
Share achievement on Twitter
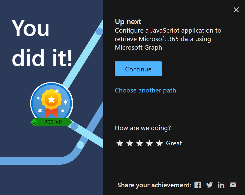pos(209,185)
